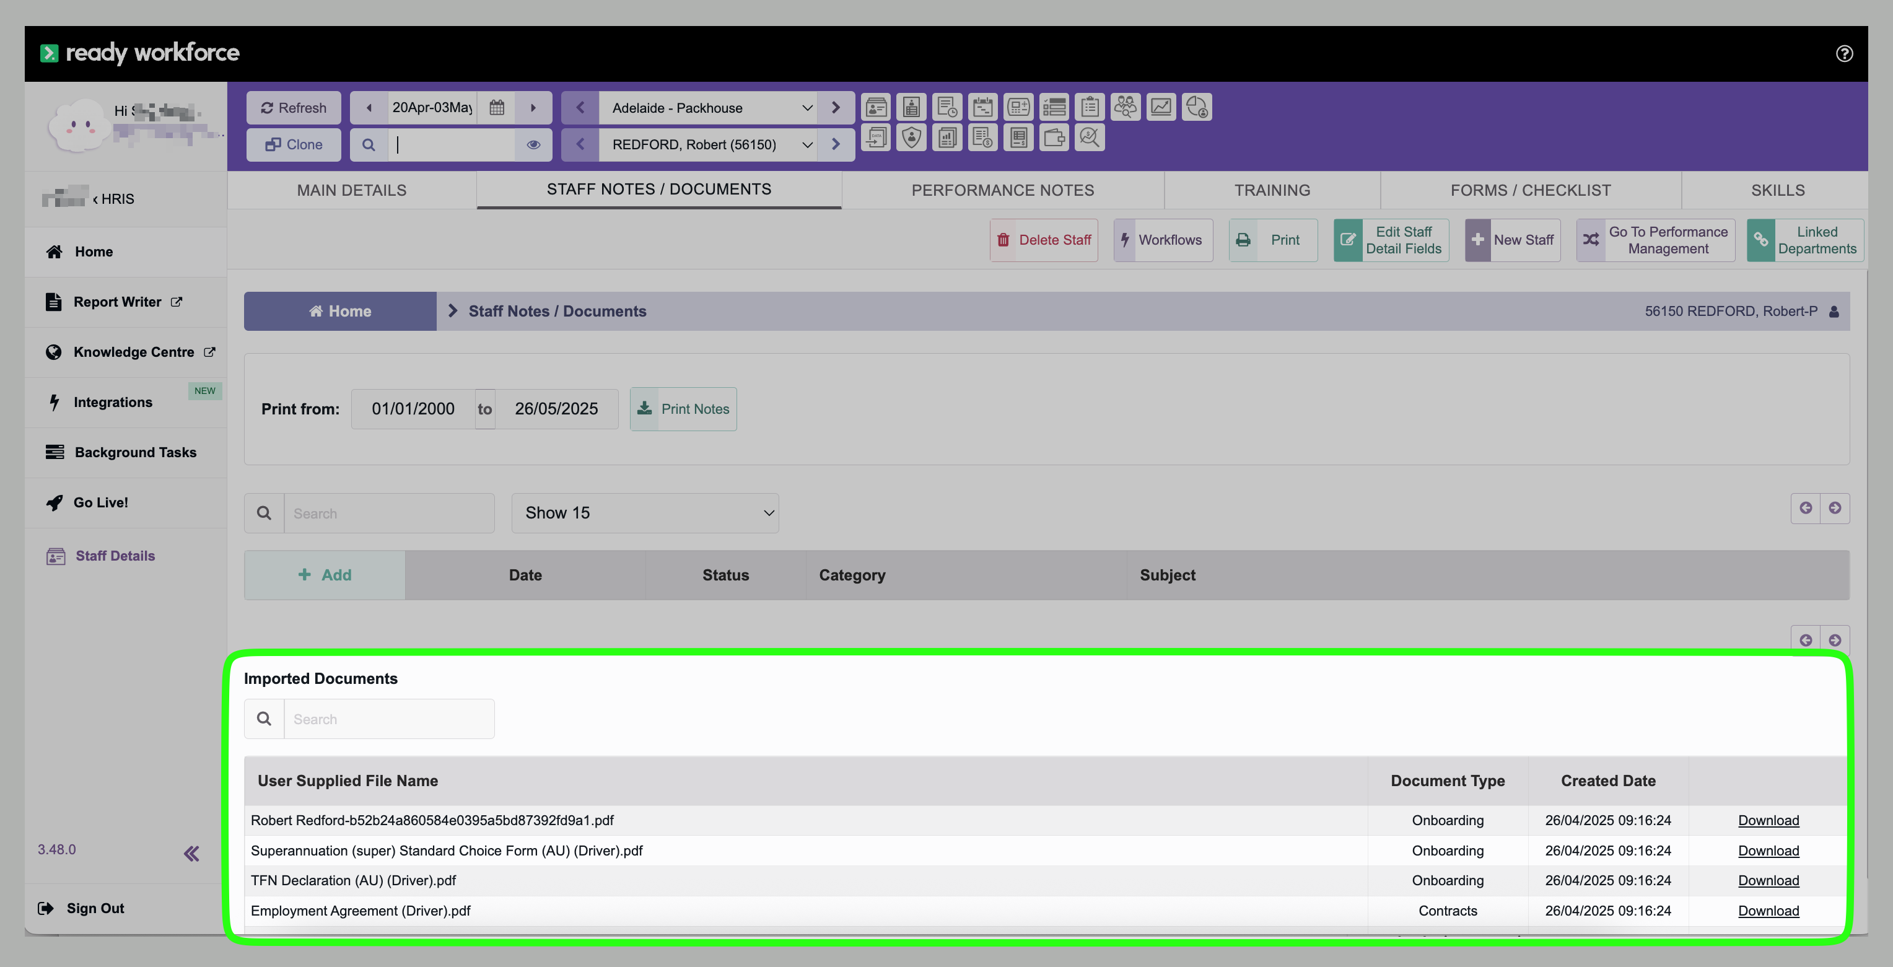1893x967 pixels.
Task: Click the Print Notes button
Action: pyautogui.click(x=683, y=409)
